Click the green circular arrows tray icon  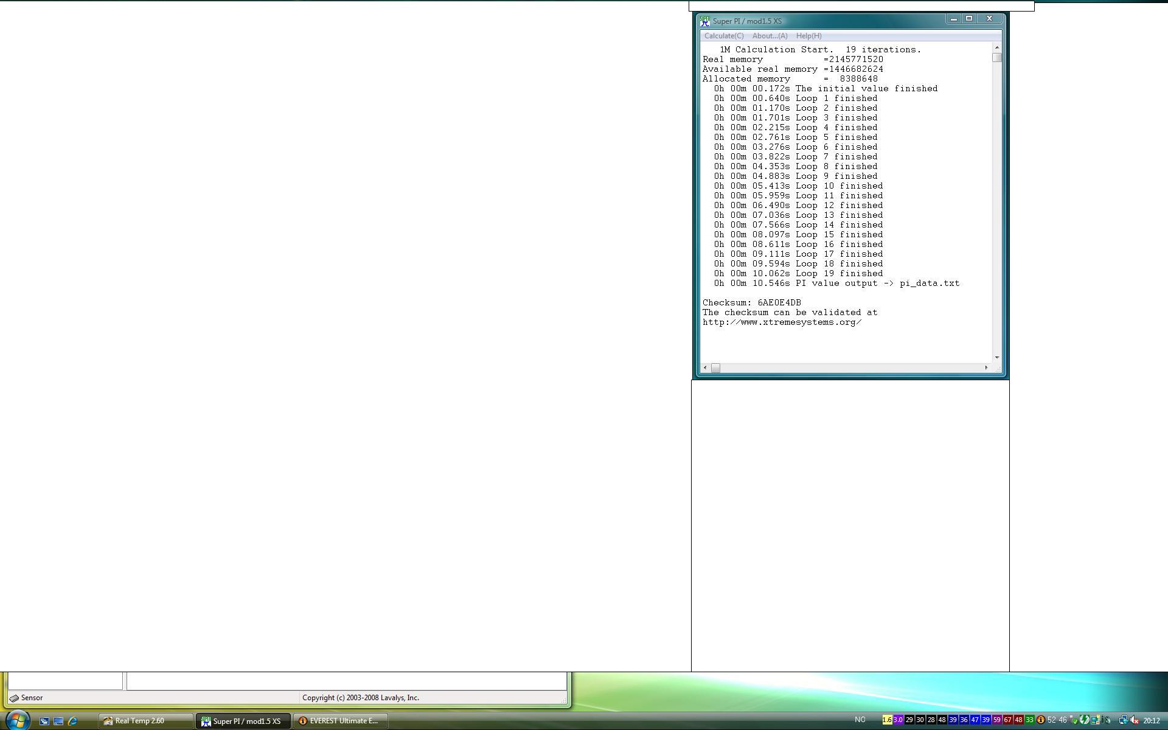tap(1084, 720)
